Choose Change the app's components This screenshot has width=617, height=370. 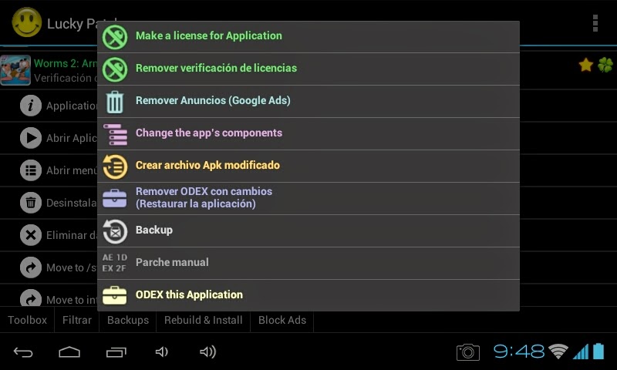(308, 133)
